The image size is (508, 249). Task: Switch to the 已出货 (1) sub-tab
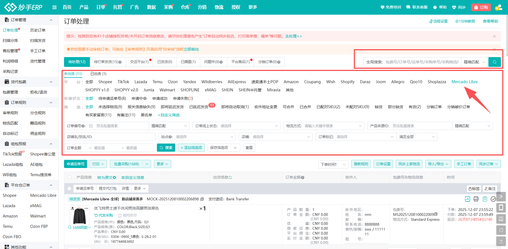pyautogui.click(x=98, y=74)
